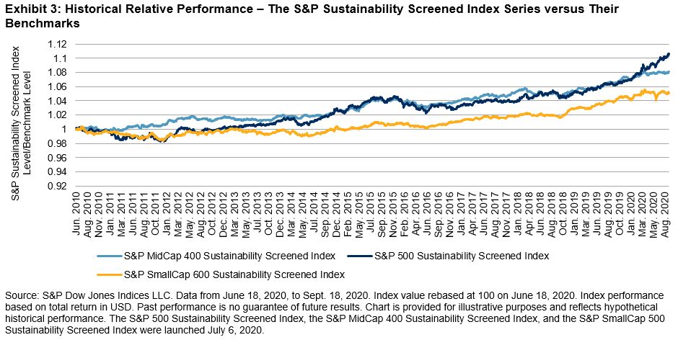Click the Aug. 2020 x-axis label

pos(668,212)
